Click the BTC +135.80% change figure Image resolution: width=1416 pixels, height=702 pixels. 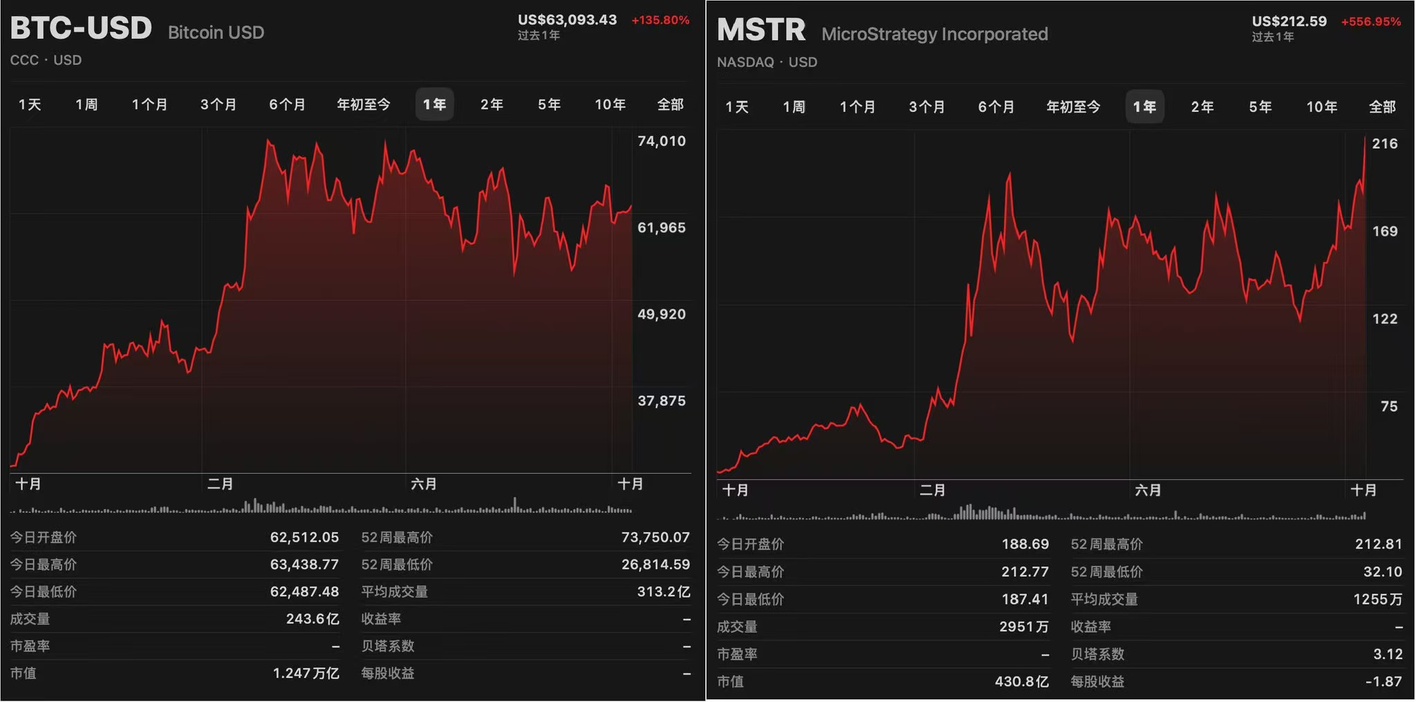click(660, 20)
